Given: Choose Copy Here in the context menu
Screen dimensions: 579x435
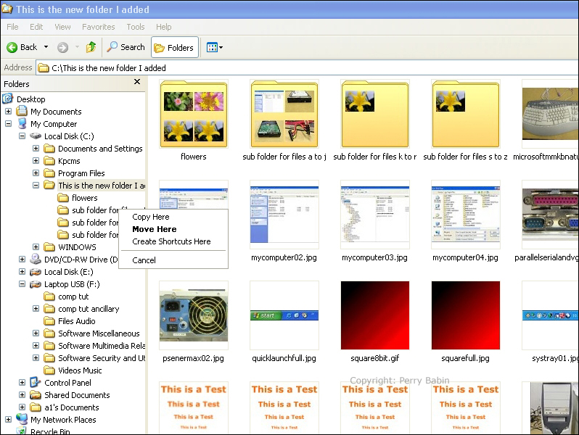Looking at the screenshot, I should pyautogui.click(x=151, y=217).
